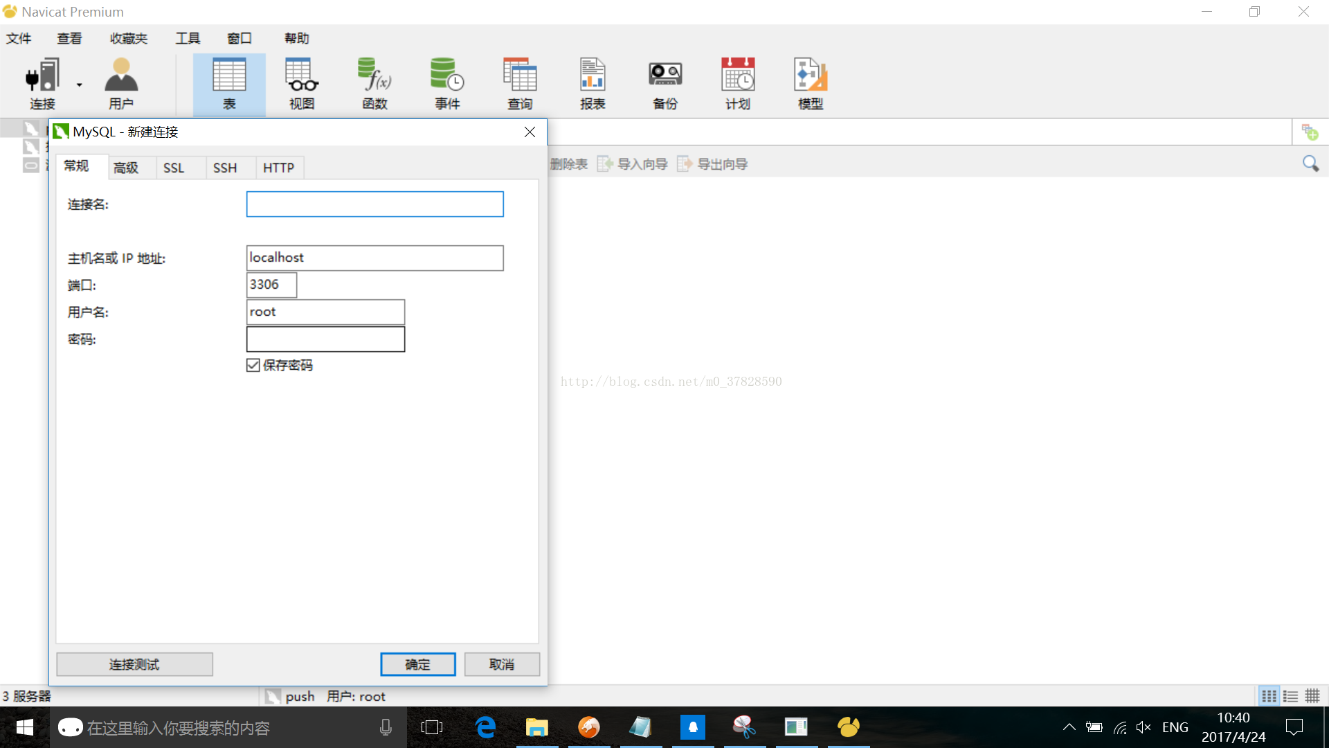Screen dimensions: 1329x748
Task: Open the 工具 menu
Action: tap(188, 38)
